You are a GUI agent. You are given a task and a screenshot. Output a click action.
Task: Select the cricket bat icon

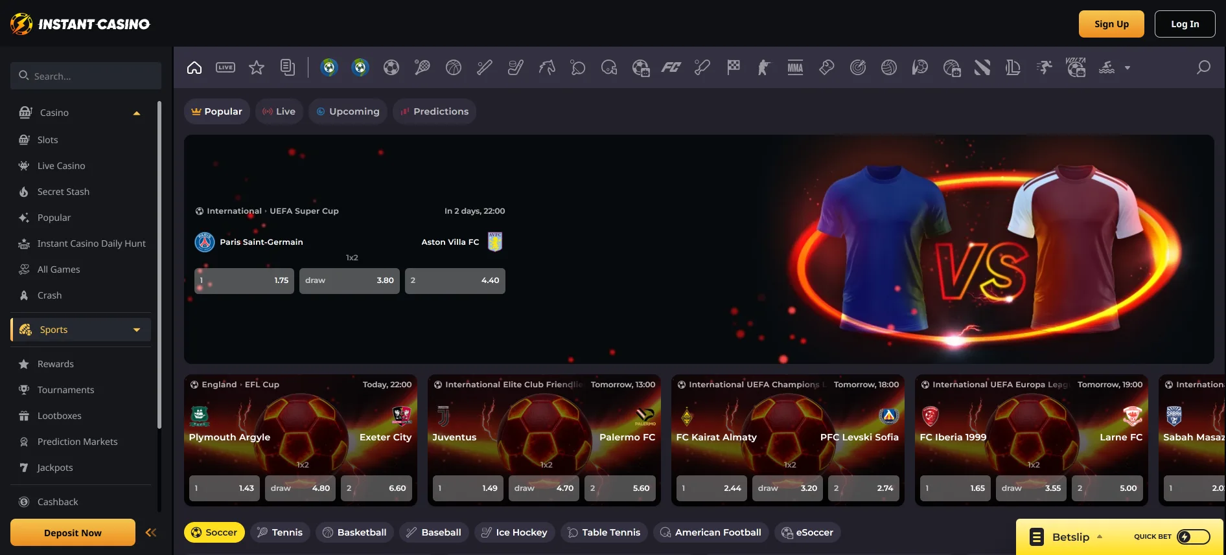click(702, 67)
